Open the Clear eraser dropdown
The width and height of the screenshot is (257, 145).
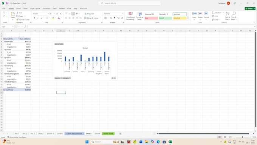tap(215, 20)
